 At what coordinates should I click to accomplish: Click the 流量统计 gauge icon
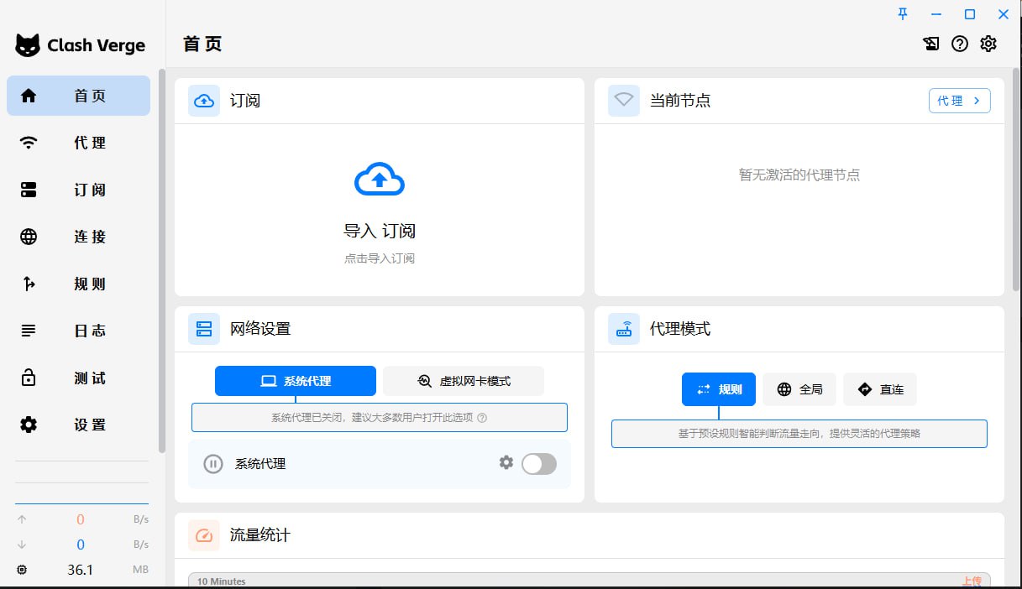[x=204, y=535]
